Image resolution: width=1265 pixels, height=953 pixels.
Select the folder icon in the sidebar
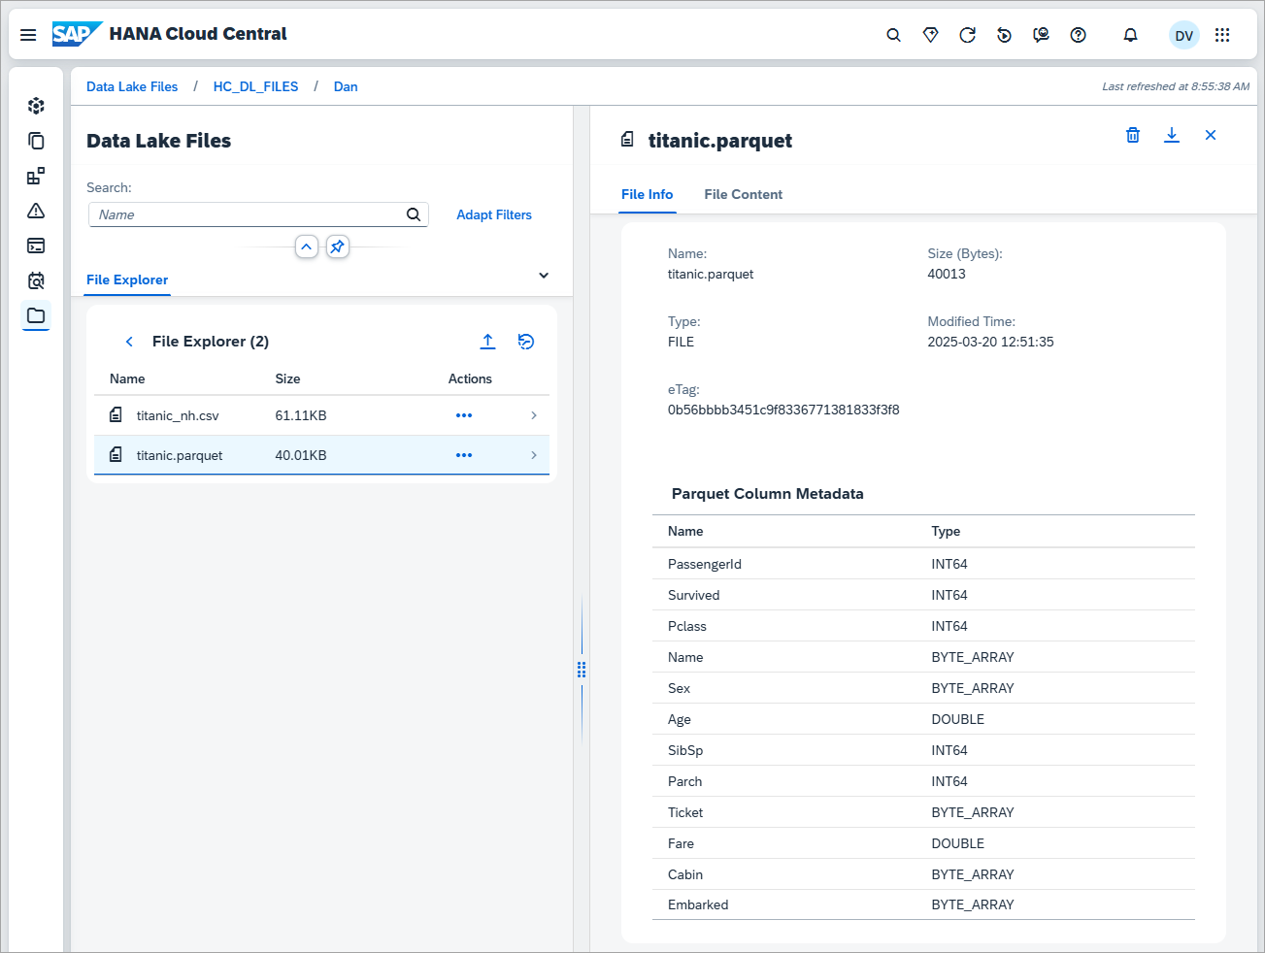(36, 315)
